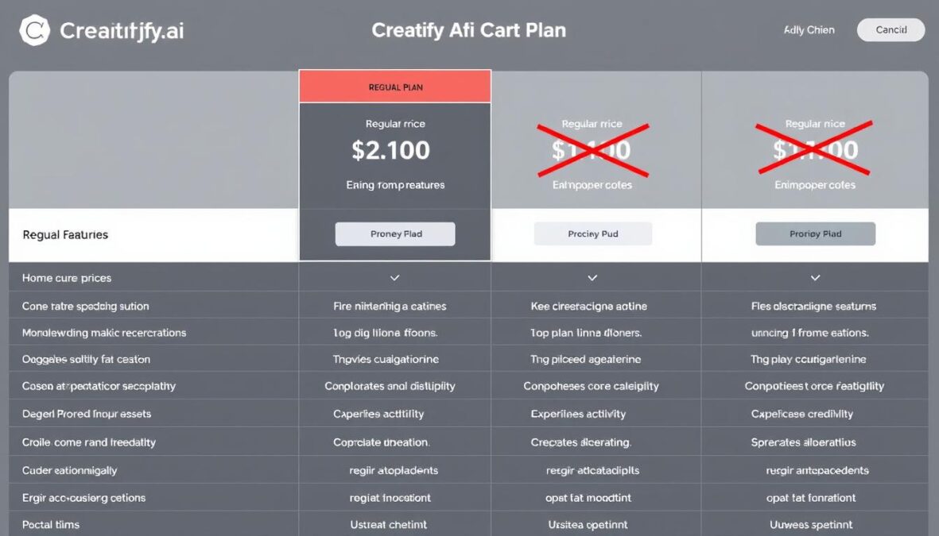Screen dimensions: 939x536
Task: Click the checkmark chevron under Regular Plan
Action: (x=394, y=278)
